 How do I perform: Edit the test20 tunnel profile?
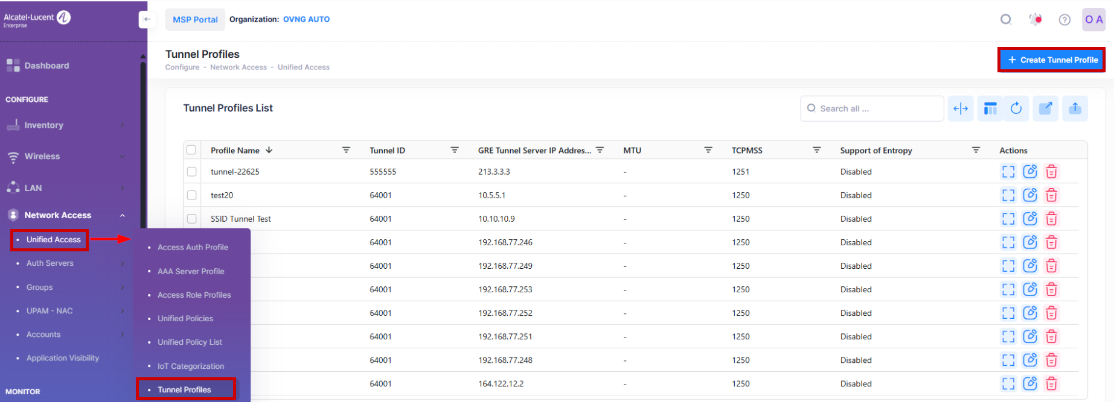coord(1029,195)
